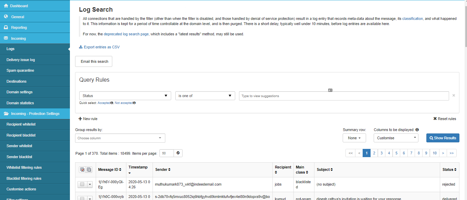The height and width of the screenshot is (200, 467).
Task: Open the Status field selector dropdown
Action: tap(125, 96)
